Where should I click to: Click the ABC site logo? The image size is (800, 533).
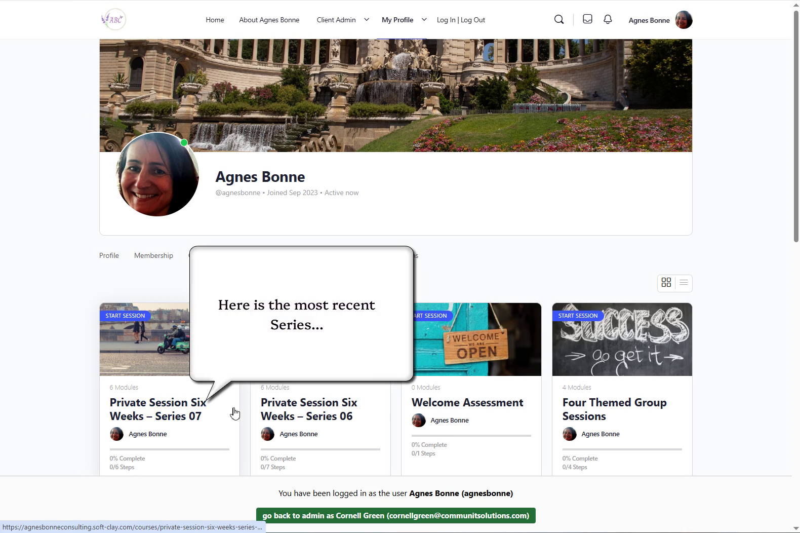[x=113, y=20]
